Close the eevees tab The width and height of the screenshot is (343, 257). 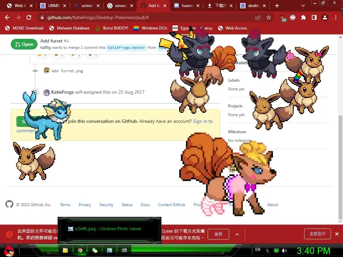[x=131, y=6]
